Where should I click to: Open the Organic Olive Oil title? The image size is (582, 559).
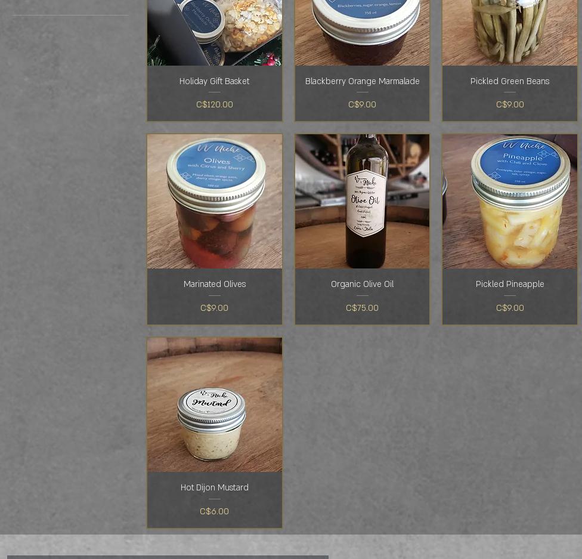363,284
